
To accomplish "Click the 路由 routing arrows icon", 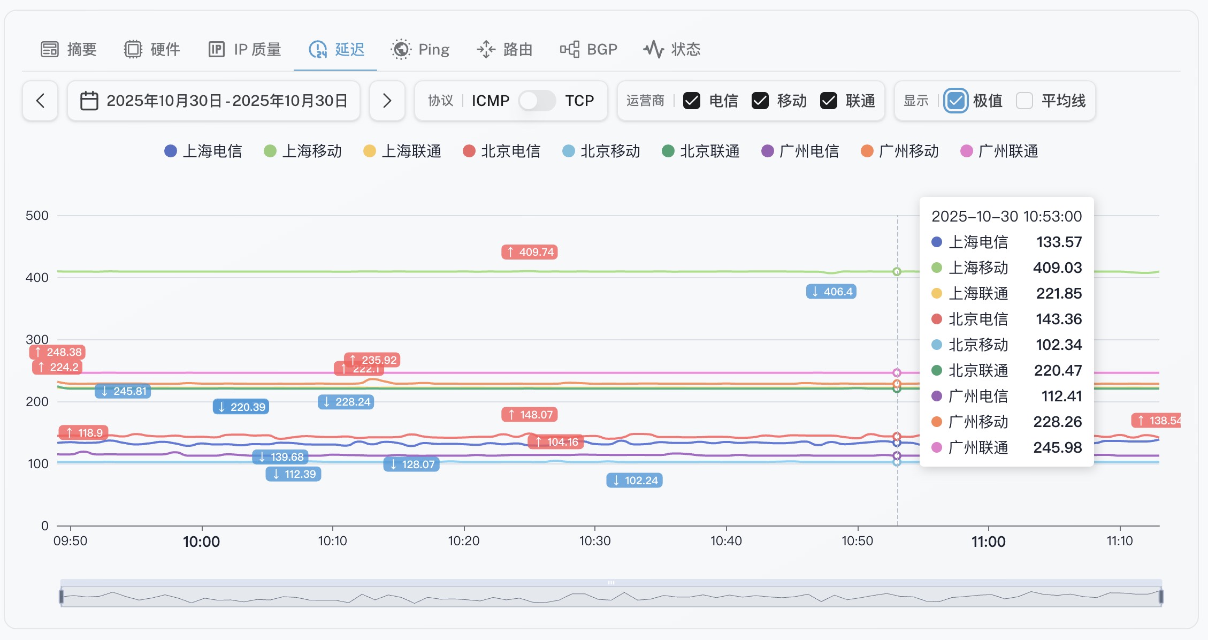I will coord(486,49).
